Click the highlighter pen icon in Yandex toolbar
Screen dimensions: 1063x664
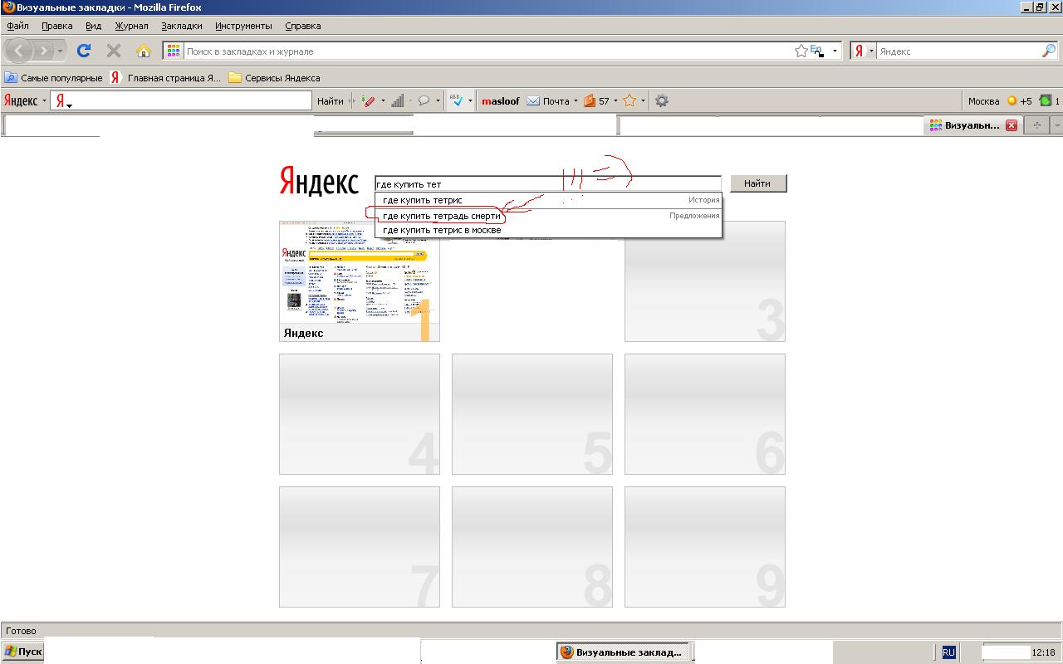370,101
